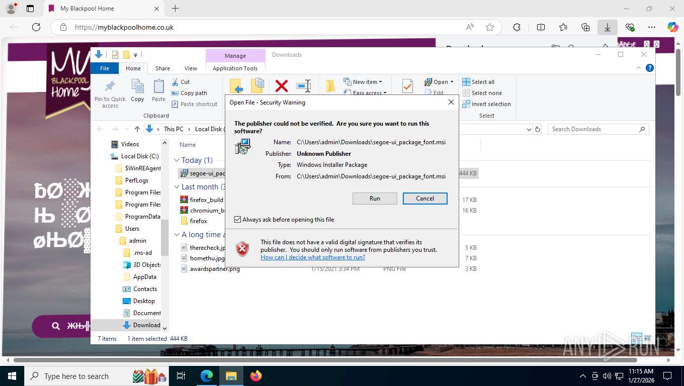Switch to the details view button
Image resolution: width=684 pixels, height=386 pixels.
click(637, 338)
